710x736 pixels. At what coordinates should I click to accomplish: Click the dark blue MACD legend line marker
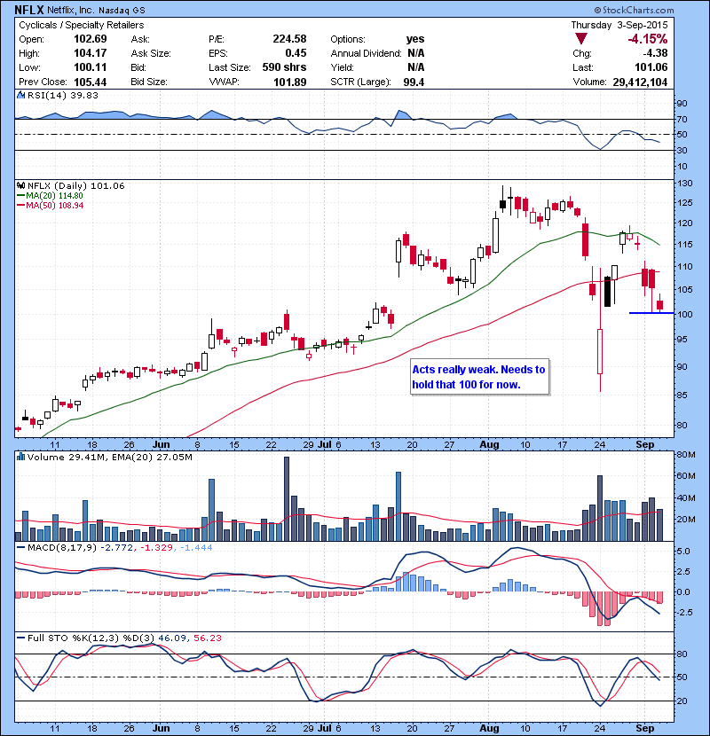pyautogui.click(x=21, y=547)
